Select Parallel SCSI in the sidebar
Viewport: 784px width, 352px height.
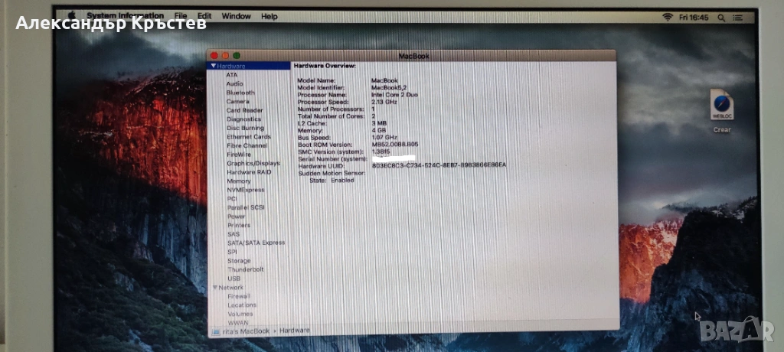(x=246, y=207)
